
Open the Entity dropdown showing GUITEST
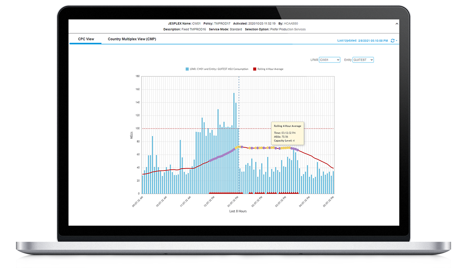tap(363, 60)
